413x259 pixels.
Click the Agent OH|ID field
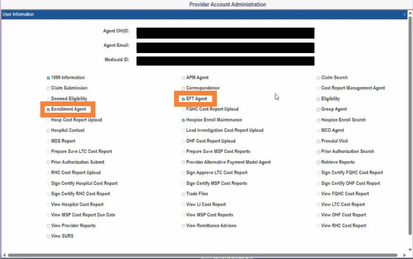click(225, 33)
